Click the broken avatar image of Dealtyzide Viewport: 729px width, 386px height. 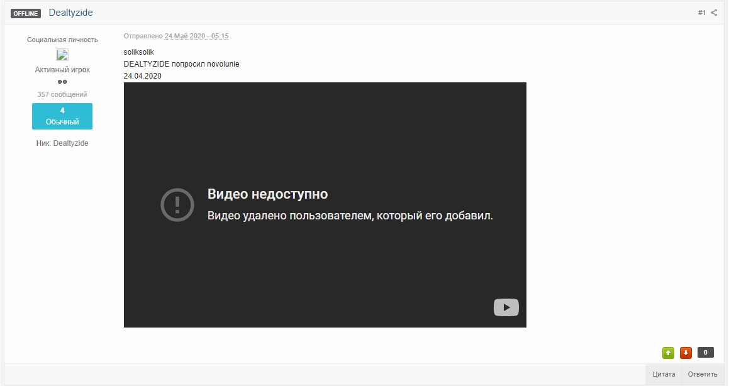pos(62,55)
